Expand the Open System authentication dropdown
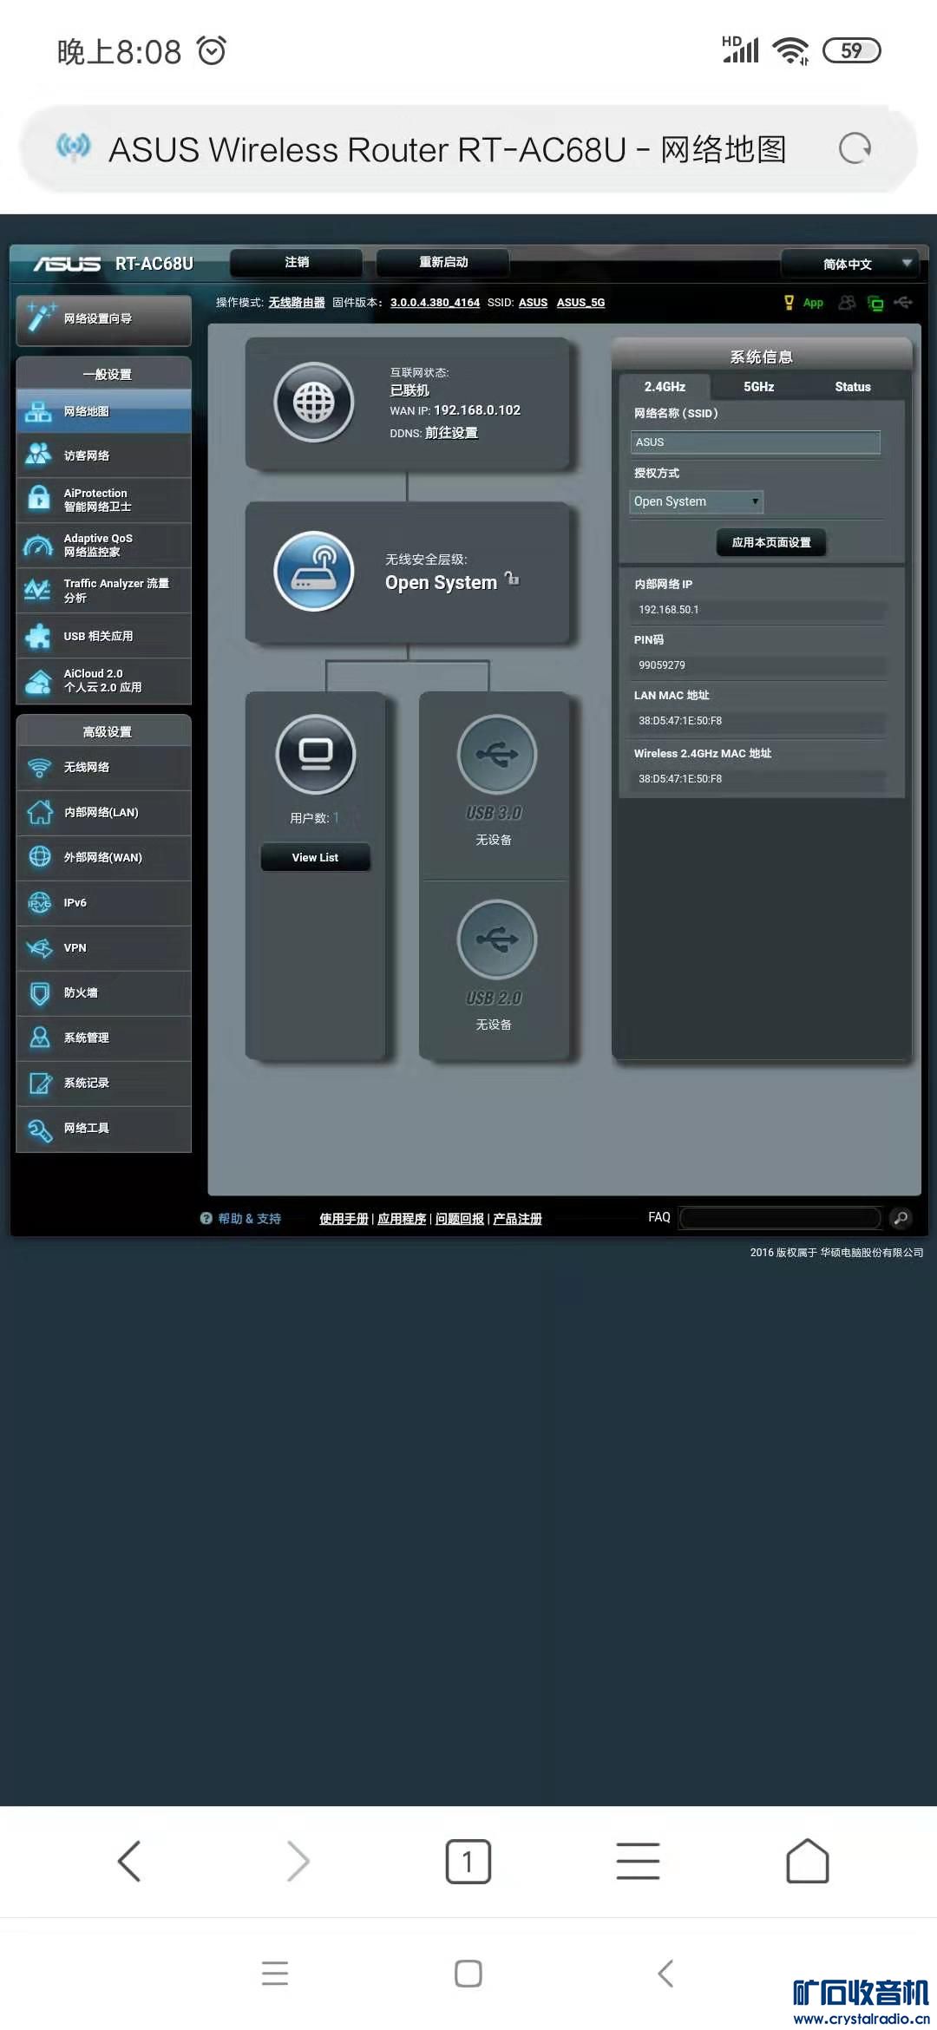937x2030 pixels. coord(697,501)
